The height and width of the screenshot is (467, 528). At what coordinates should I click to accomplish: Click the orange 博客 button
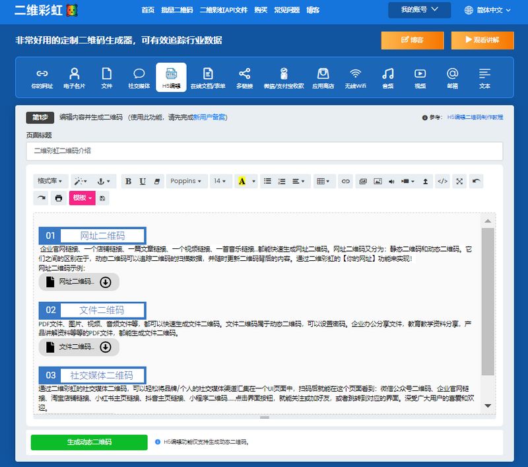point(412,40)
